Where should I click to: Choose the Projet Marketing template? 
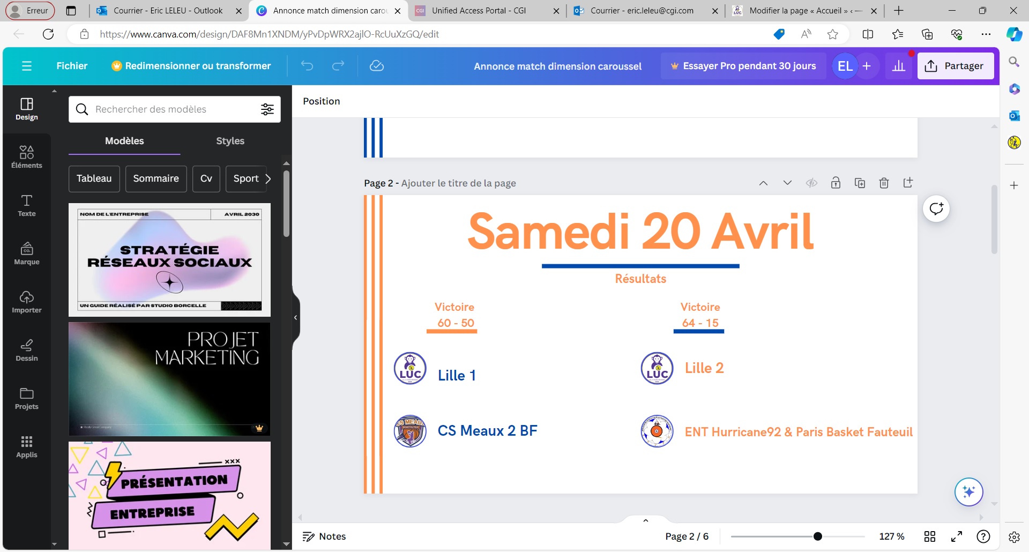169,379
